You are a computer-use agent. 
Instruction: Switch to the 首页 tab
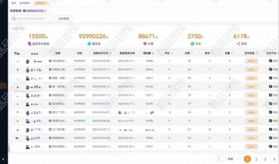(14, 3)
